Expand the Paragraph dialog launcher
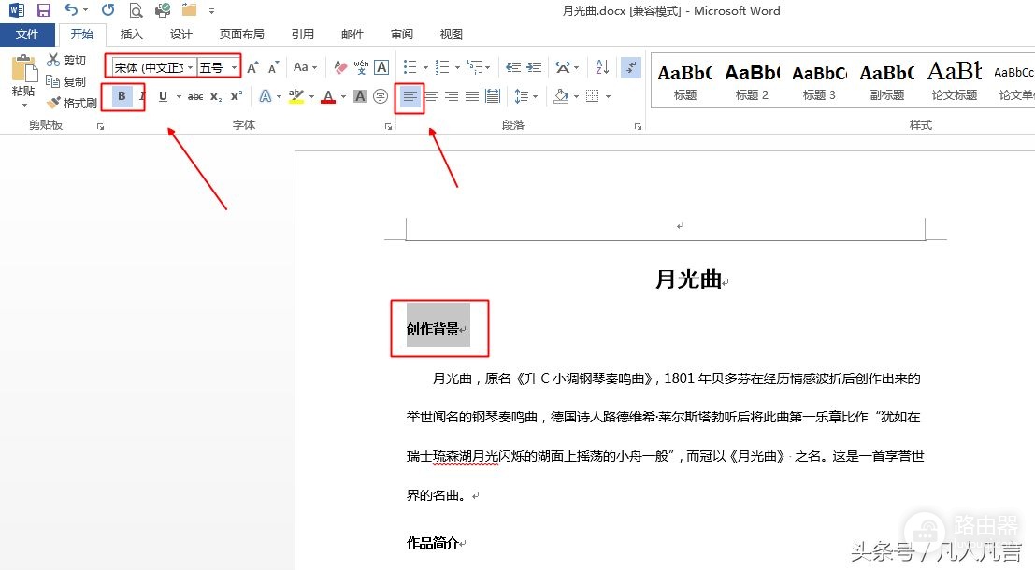Screen dimensions: 1035x570 638,126
